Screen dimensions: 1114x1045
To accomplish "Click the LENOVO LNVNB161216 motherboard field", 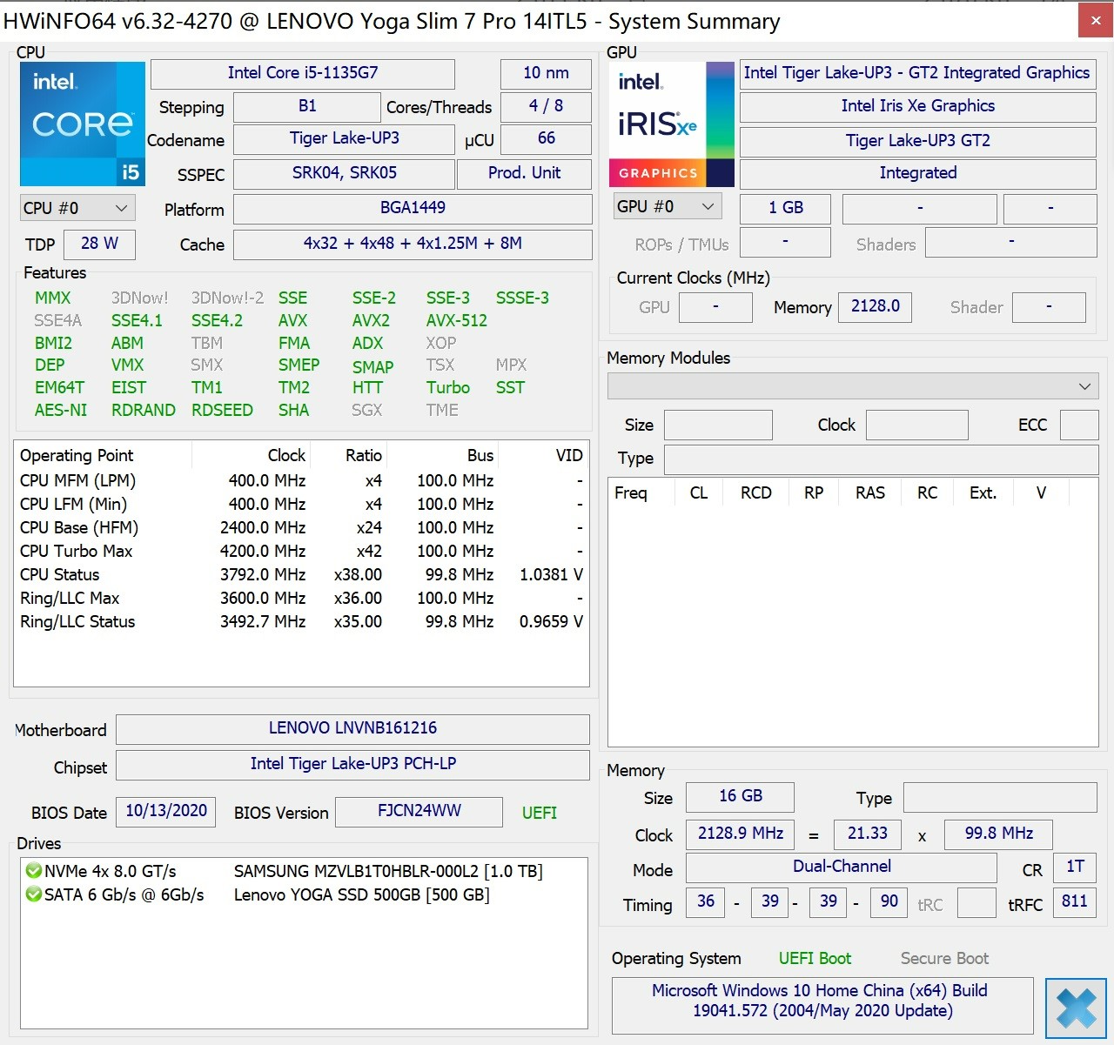I will (x=352, y=729).
